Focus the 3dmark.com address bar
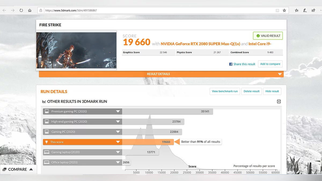 [163, 10]
